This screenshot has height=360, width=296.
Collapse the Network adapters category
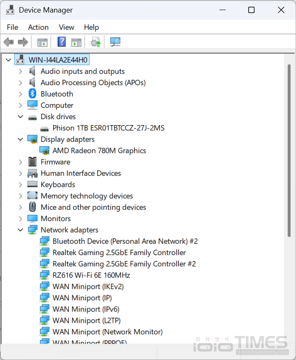click(20, 230)
